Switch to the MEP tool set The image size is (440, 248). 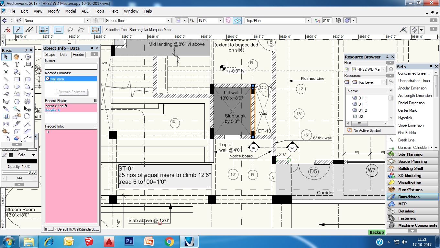tap(412, 204)
